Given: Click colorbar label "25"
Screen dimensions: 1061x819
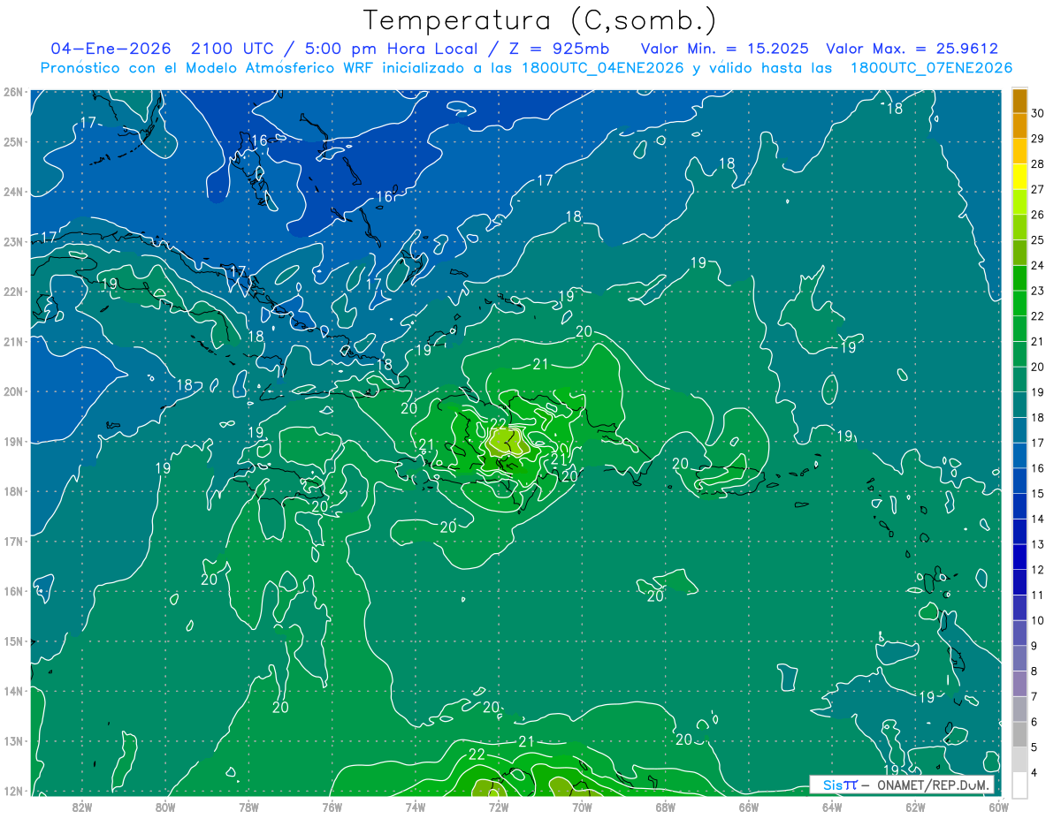Looking at the screenshot, I should (1038, 240).
